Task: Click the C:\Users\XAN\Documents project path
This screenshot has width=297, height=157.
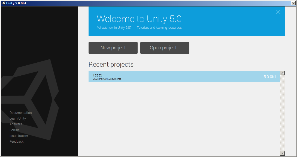Action: pyautogui.click(x=107, y=79)
